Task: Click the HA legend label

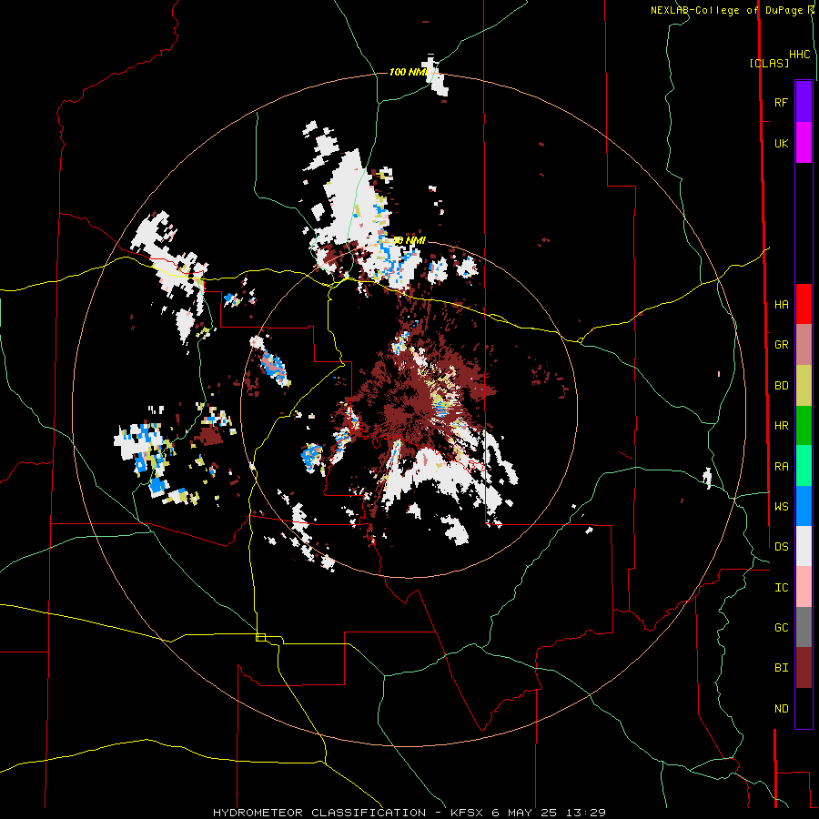Action: coord(781,305)
